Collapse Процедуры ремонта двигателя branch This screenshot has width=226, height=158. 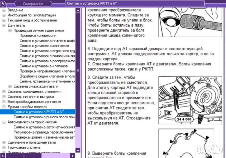tap(10, 31)
